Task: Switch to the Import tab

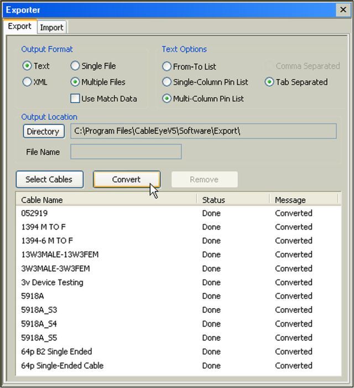Action: [x=51, y=27]
